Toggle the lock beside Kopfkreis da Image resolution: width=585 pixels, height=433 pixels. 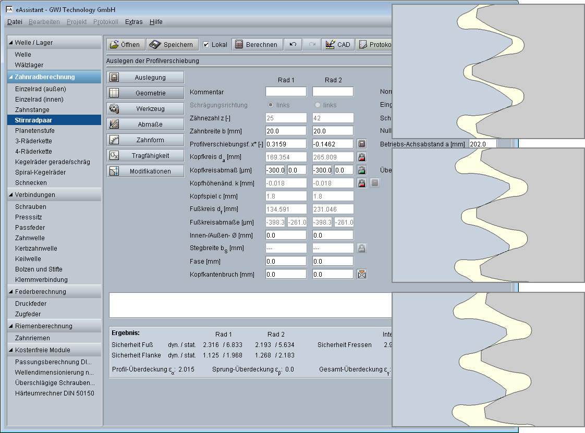[362, 157]
